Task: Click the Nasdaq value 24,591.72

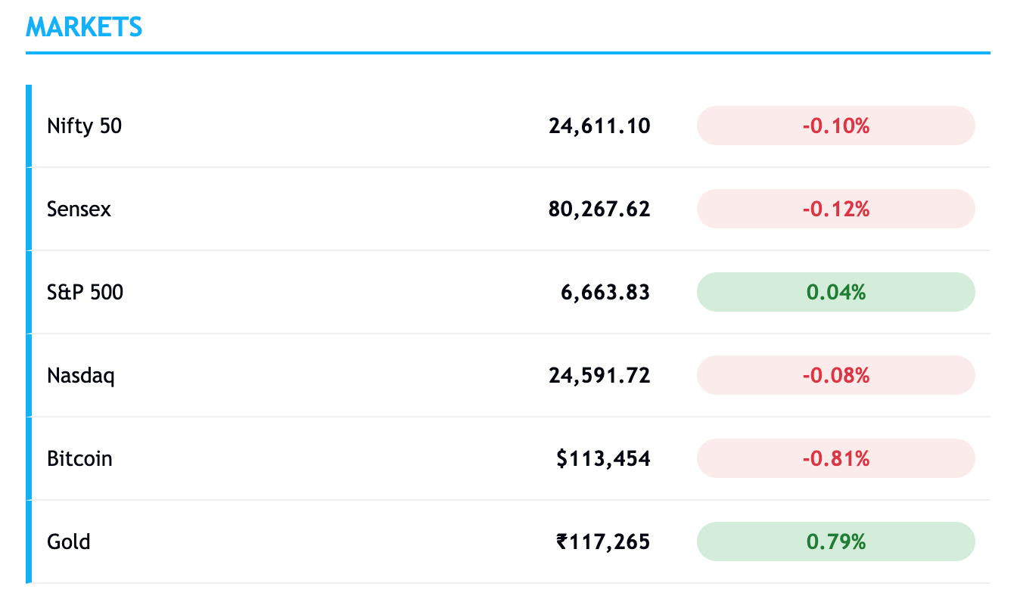Action: tap(599, 375)
